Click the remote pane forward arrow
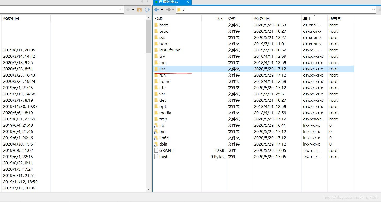The height and width of the screenshot is (202, 381). 168,10
